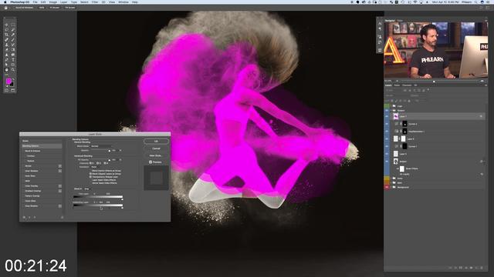
Task: Expand the Background layer group
Action: tap(391, 187)
